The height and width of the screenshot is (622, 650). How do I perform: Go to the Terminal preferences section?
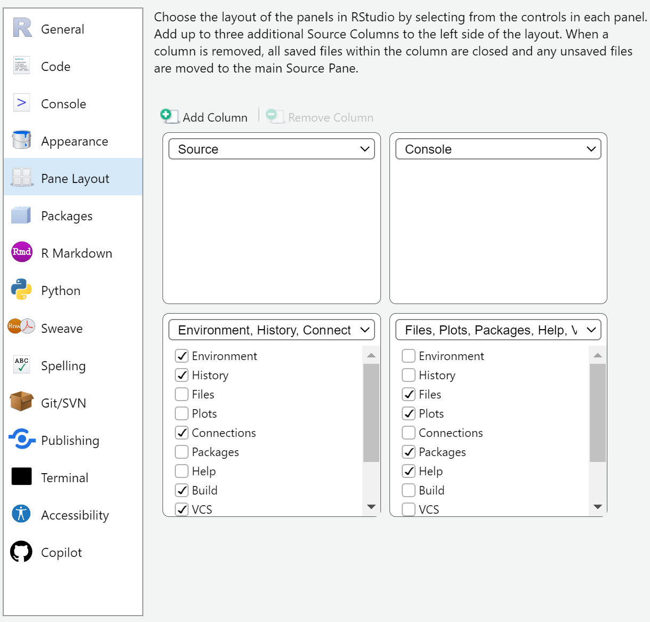click(x=64, y=478)
